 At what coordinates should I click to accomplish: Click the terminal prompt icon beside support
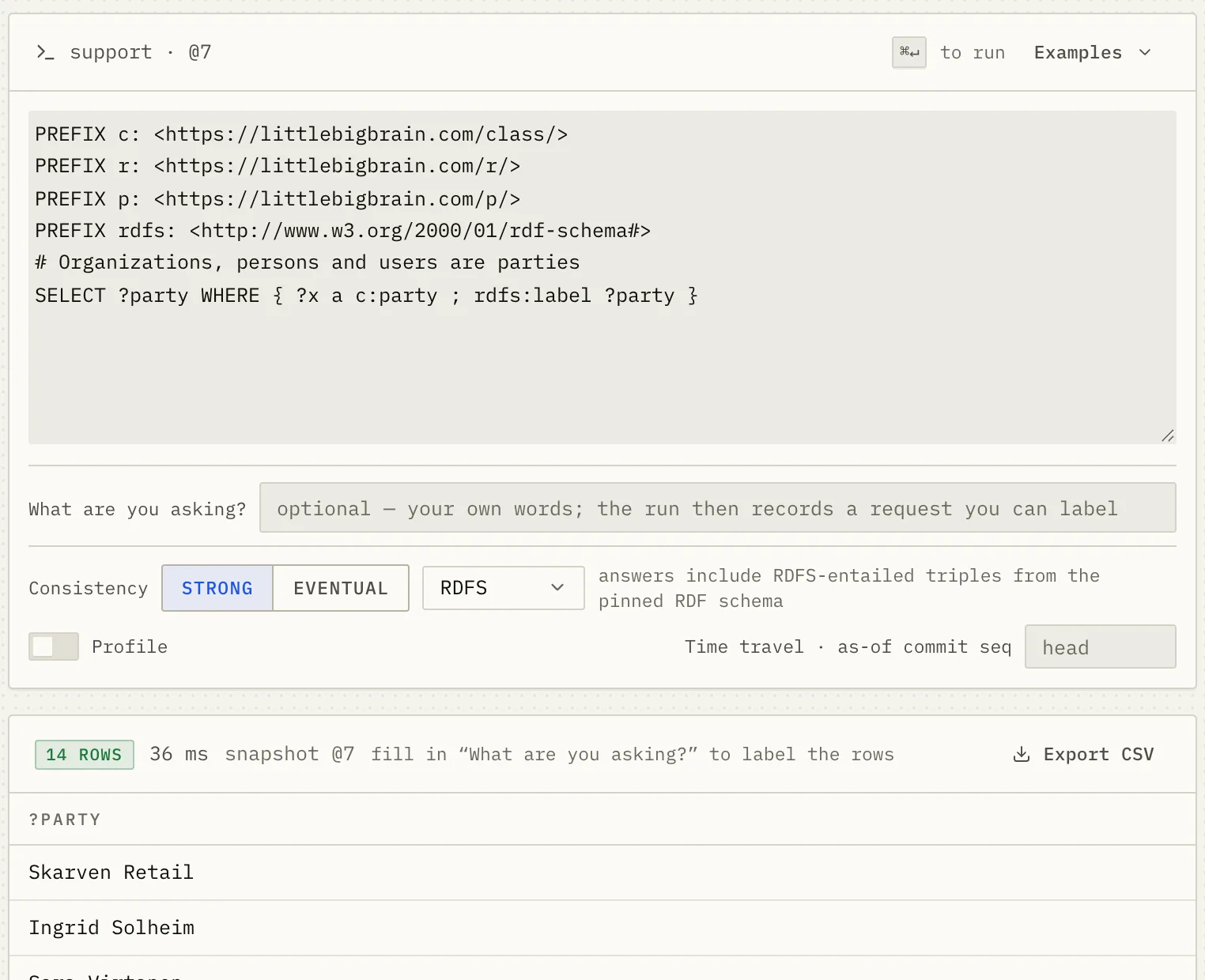[x=45, y=52]
